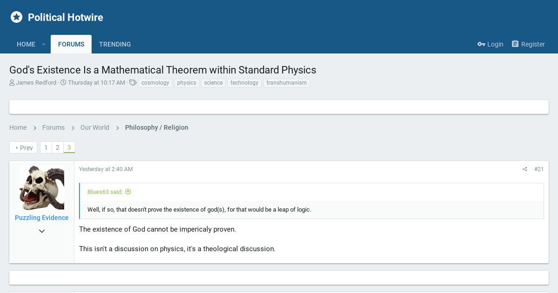This screenshot has width=558, height=293.
Task: Expand the Home menu dropdown arrow
Action: click(x=44, y=44)
